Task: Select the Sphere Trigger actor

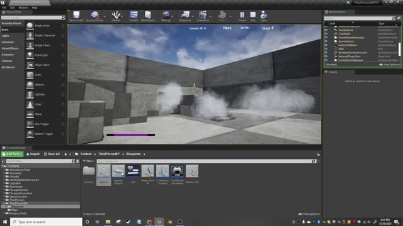Action: (45, 134)
